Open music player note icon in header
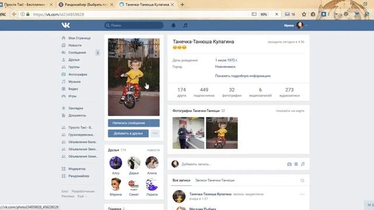Screen dimensions: 374x210 tap(185, 25)
